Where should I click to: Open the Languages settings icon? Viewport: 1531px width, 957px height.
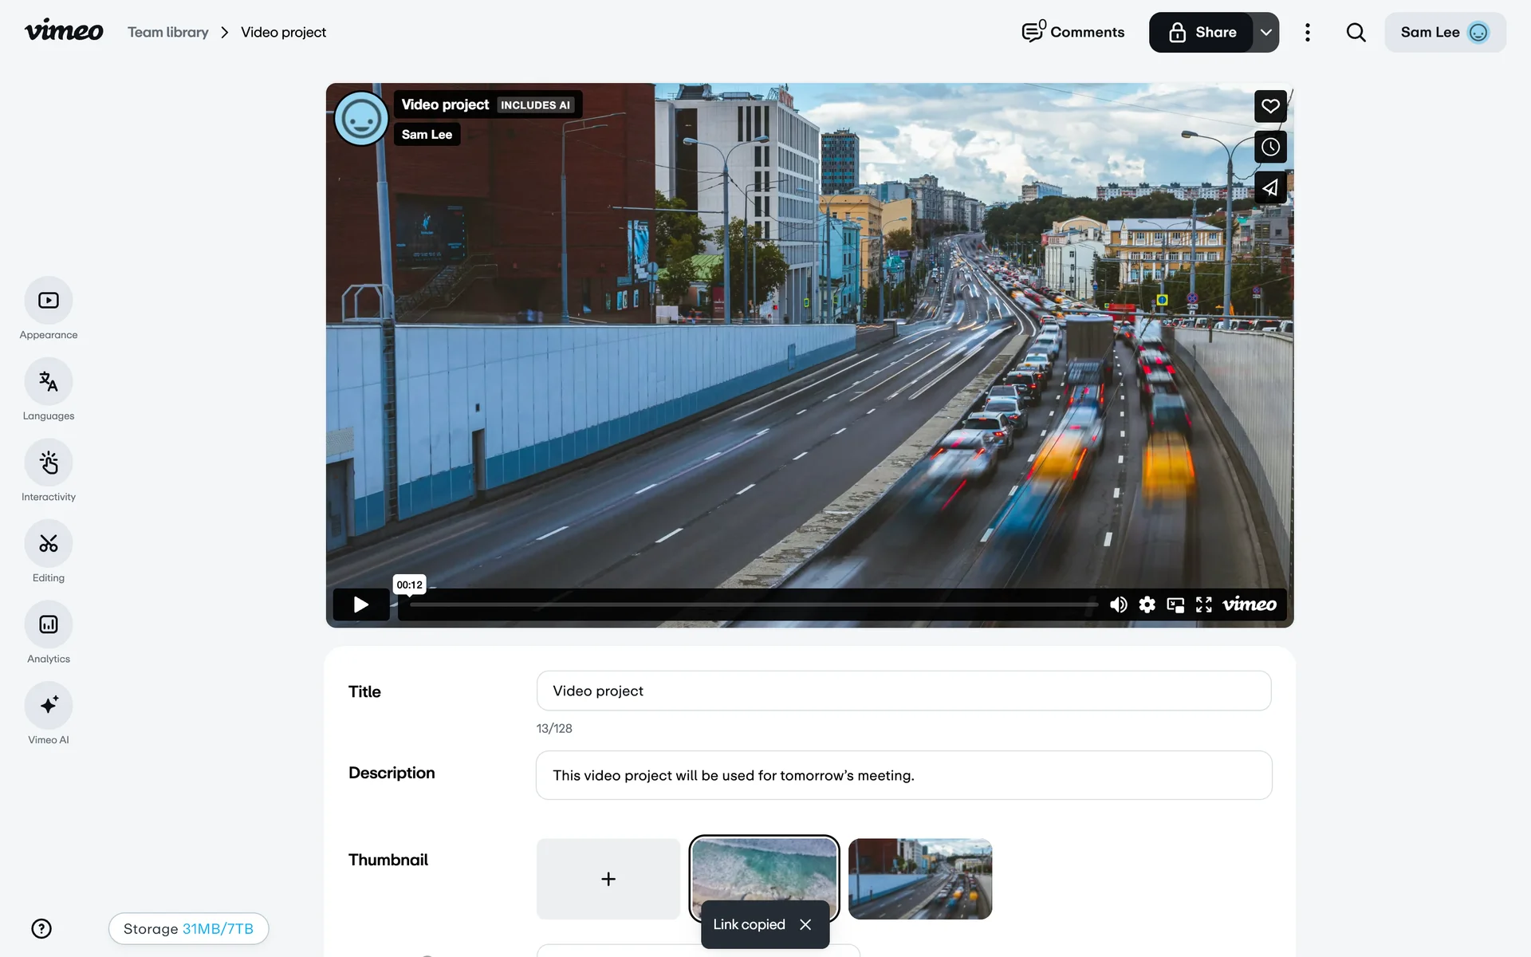49,382
